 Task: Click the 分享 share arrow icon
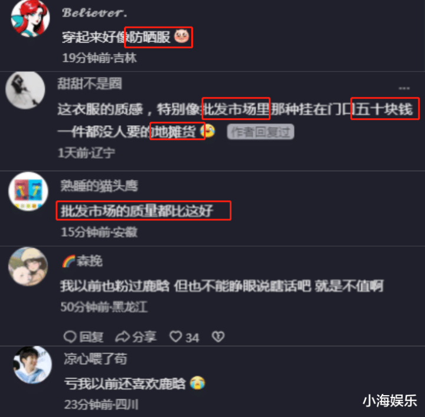[123, 337]
